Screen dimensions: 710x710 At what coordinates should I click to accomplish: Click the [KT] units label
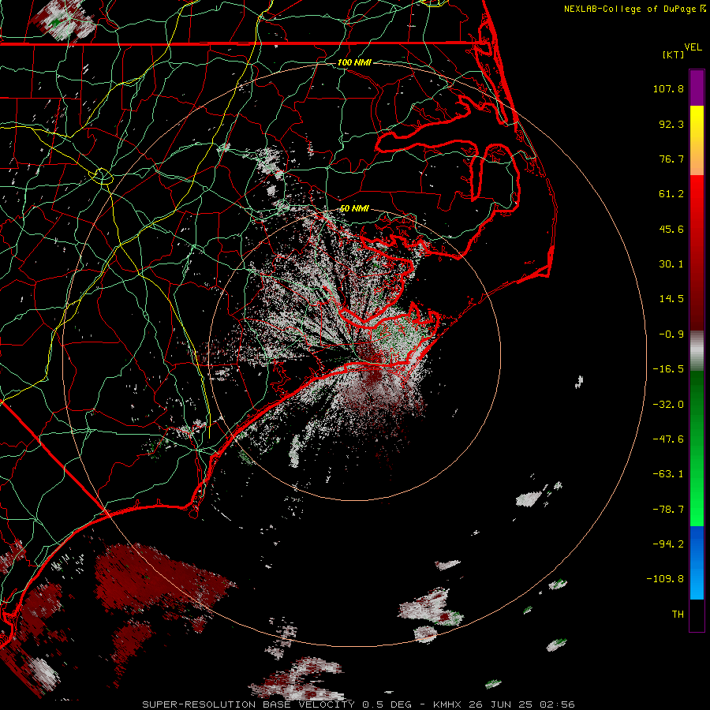point(674,54)
